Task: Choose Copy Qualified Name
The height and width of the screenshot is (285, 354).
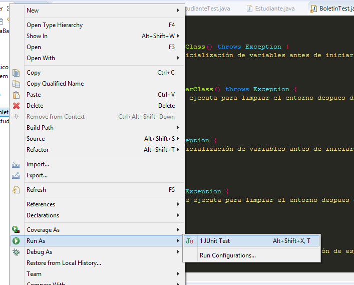Action: click(x=55, y=84)
